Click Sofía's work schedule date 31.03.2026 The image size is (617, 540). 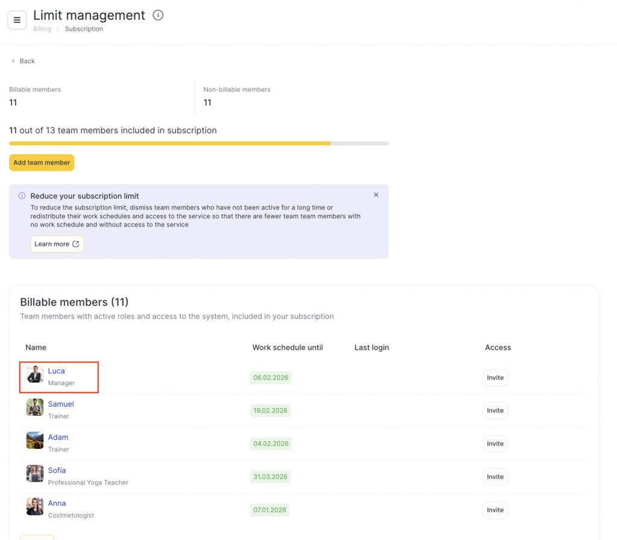271,477
